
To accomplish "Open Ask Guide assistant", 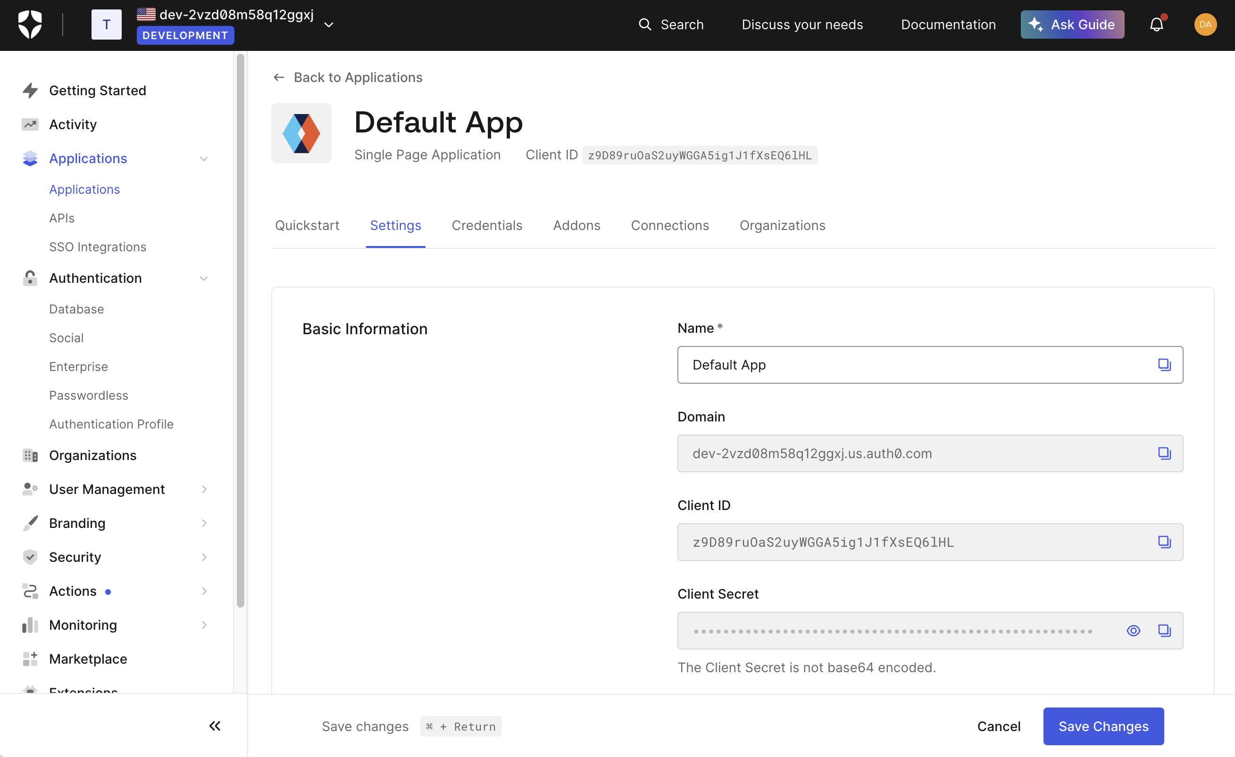I will [1072, 24].
